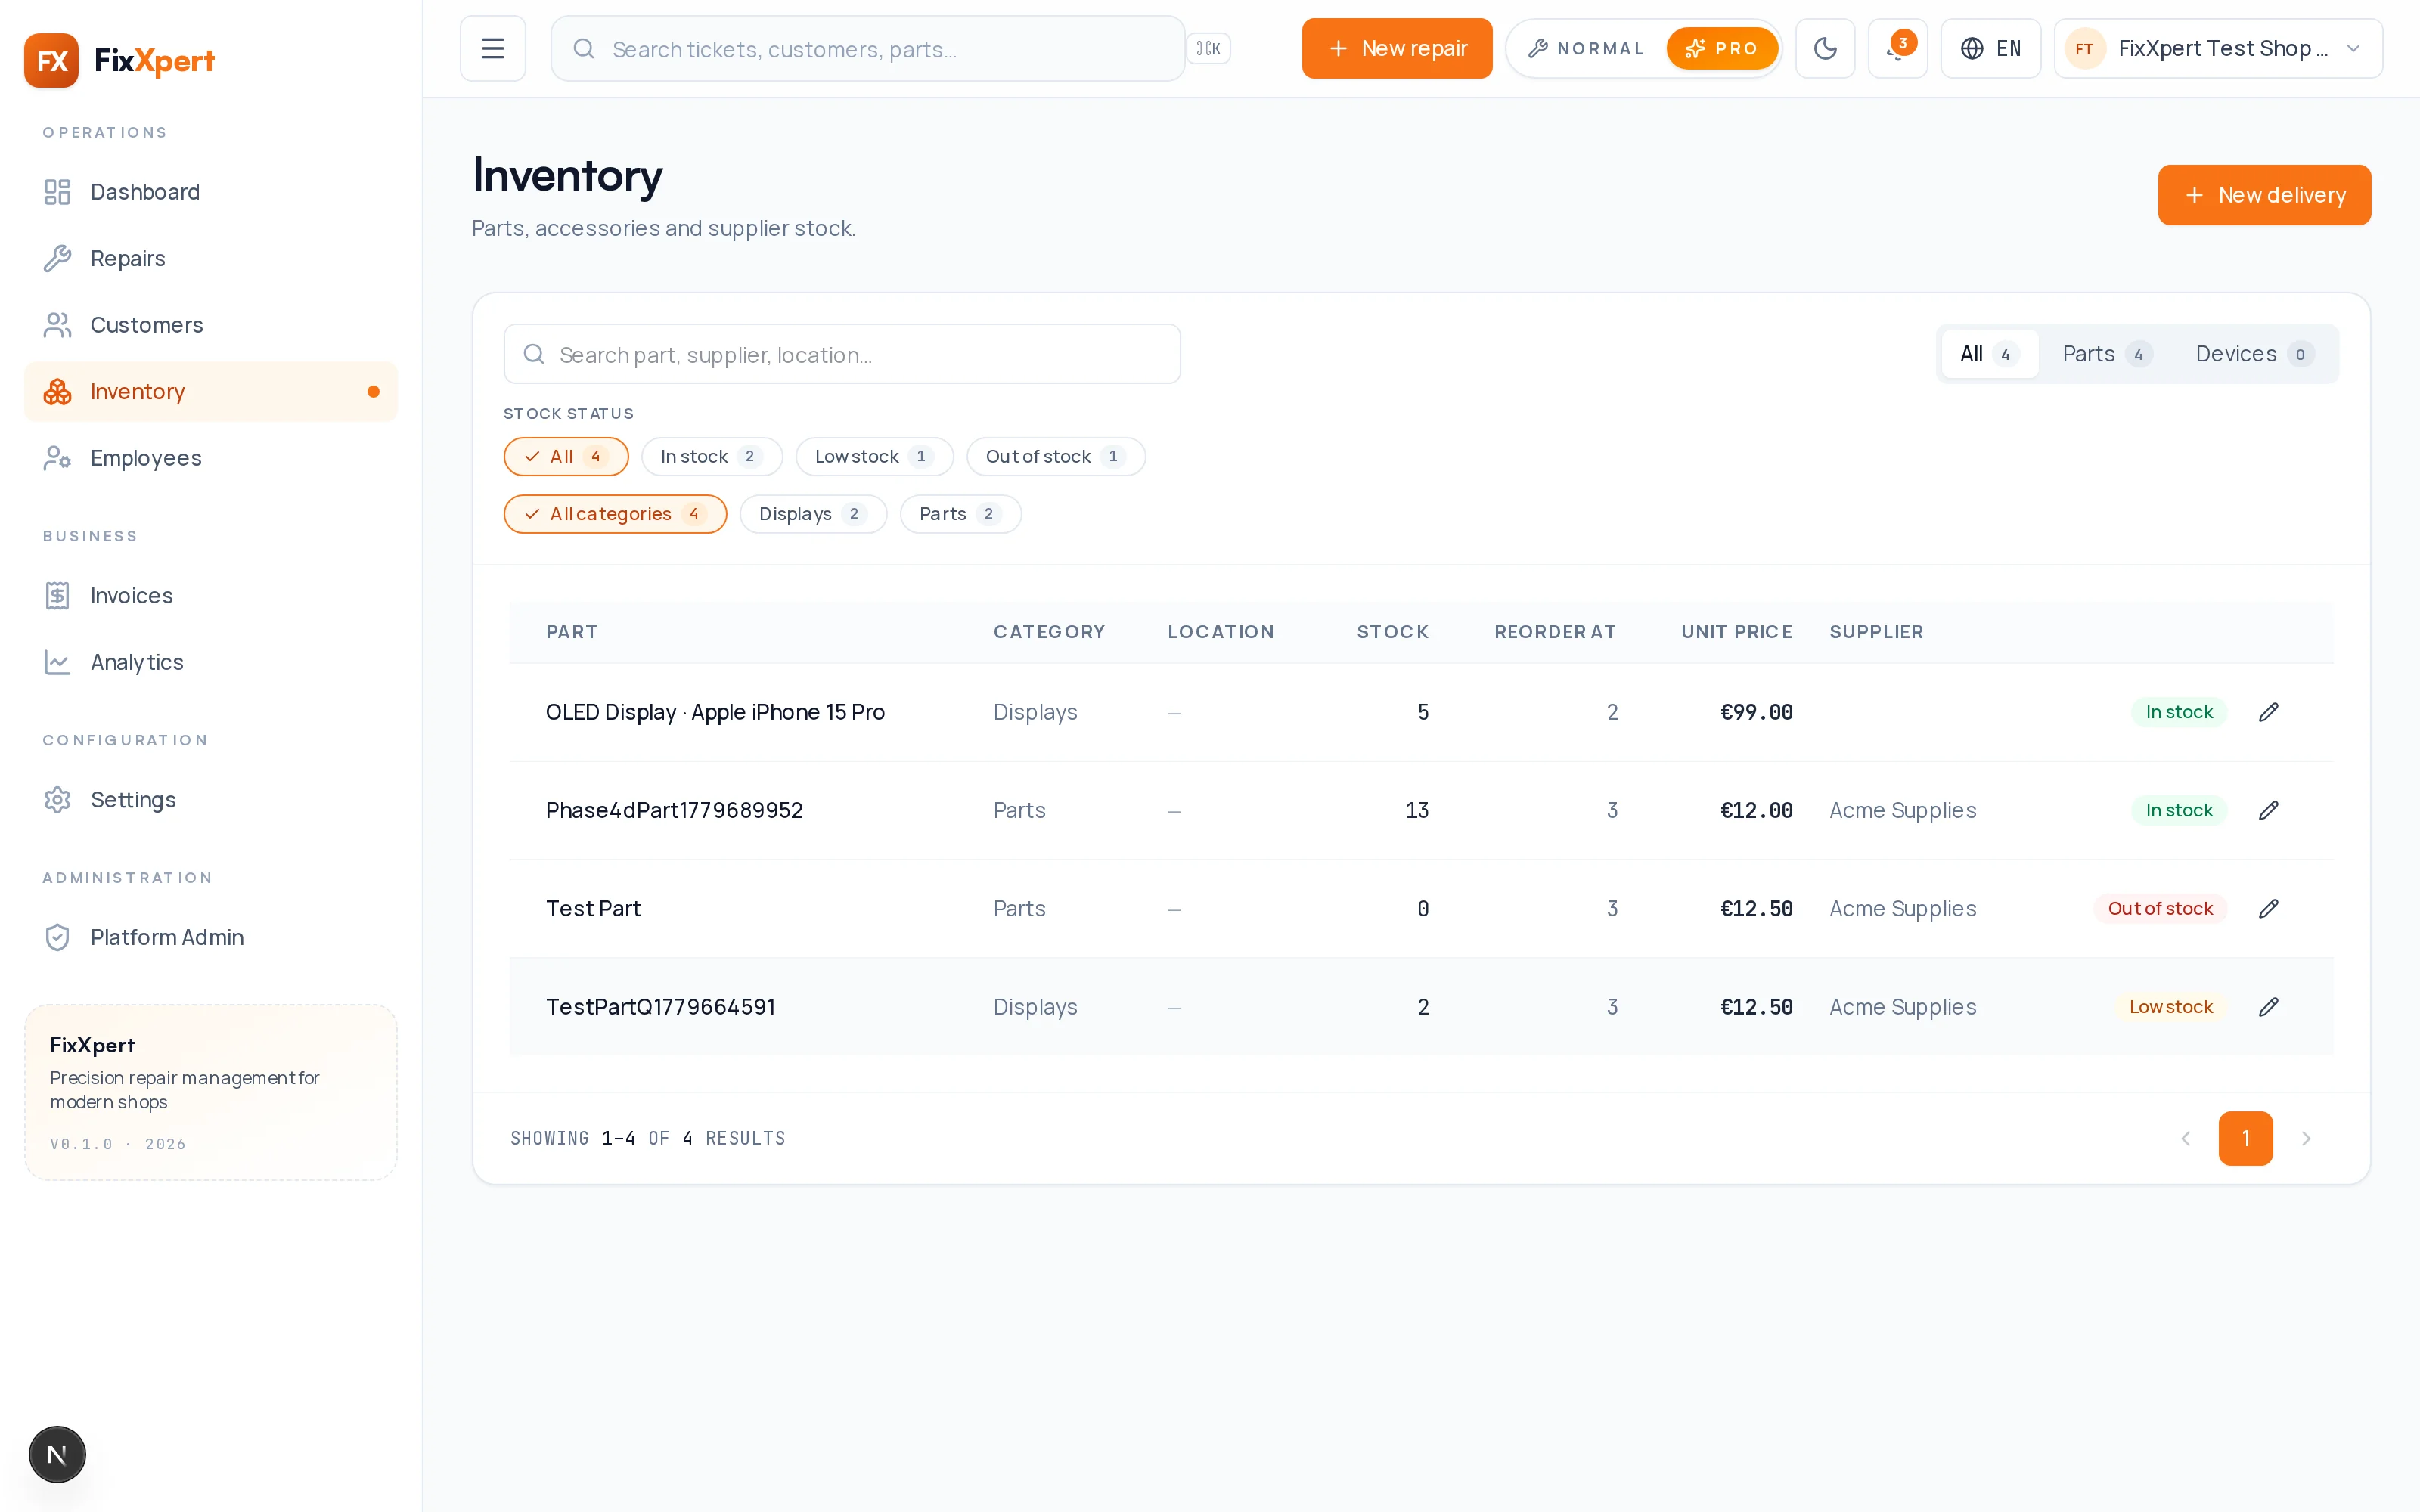Focus the search part, supplier, location field
Image resolution: width=2420 pixels, height=1512 pixels.
pos(842,354)
